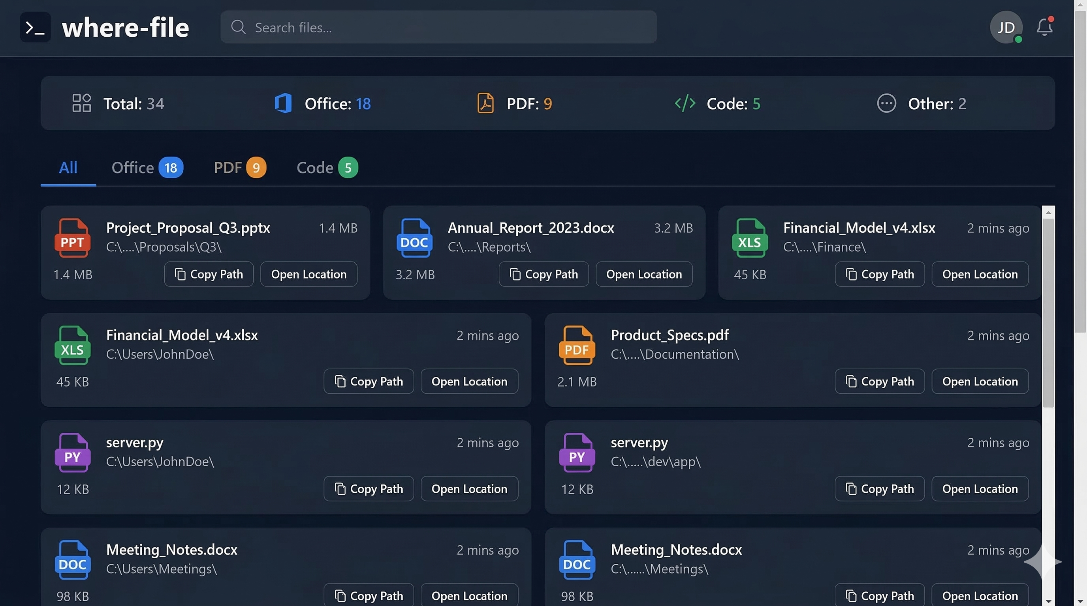The height and width of the screenshot is (606, 1087).
Task: Click inside the Search files field
Action: pos(439,27)
